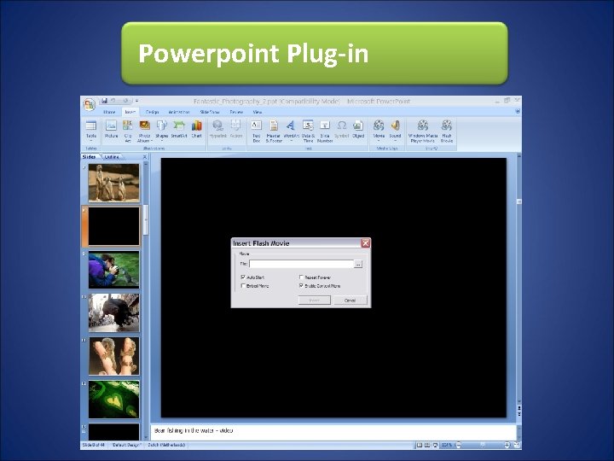This screenshot has width=614, height=461.
Task: Open the View tab
Action: pos(257,112)
